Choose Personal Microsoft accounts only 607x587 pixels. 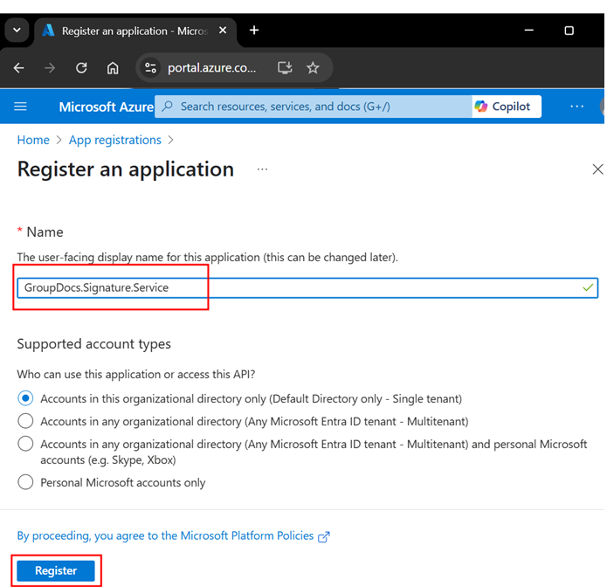tap(26, 482)
